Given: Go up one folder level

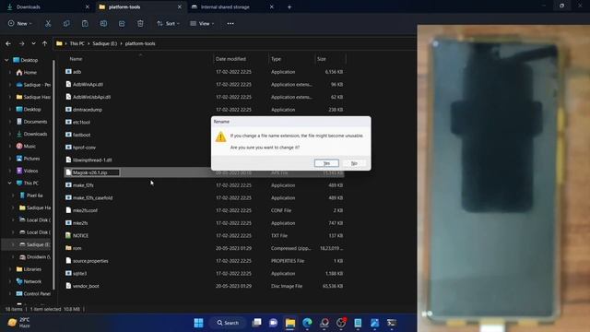Looking at the screenshot, I should 45,43.
